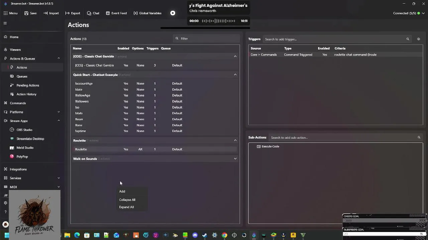Open Global Variables
The image size is (428, 240).
(x=147, y=13)
